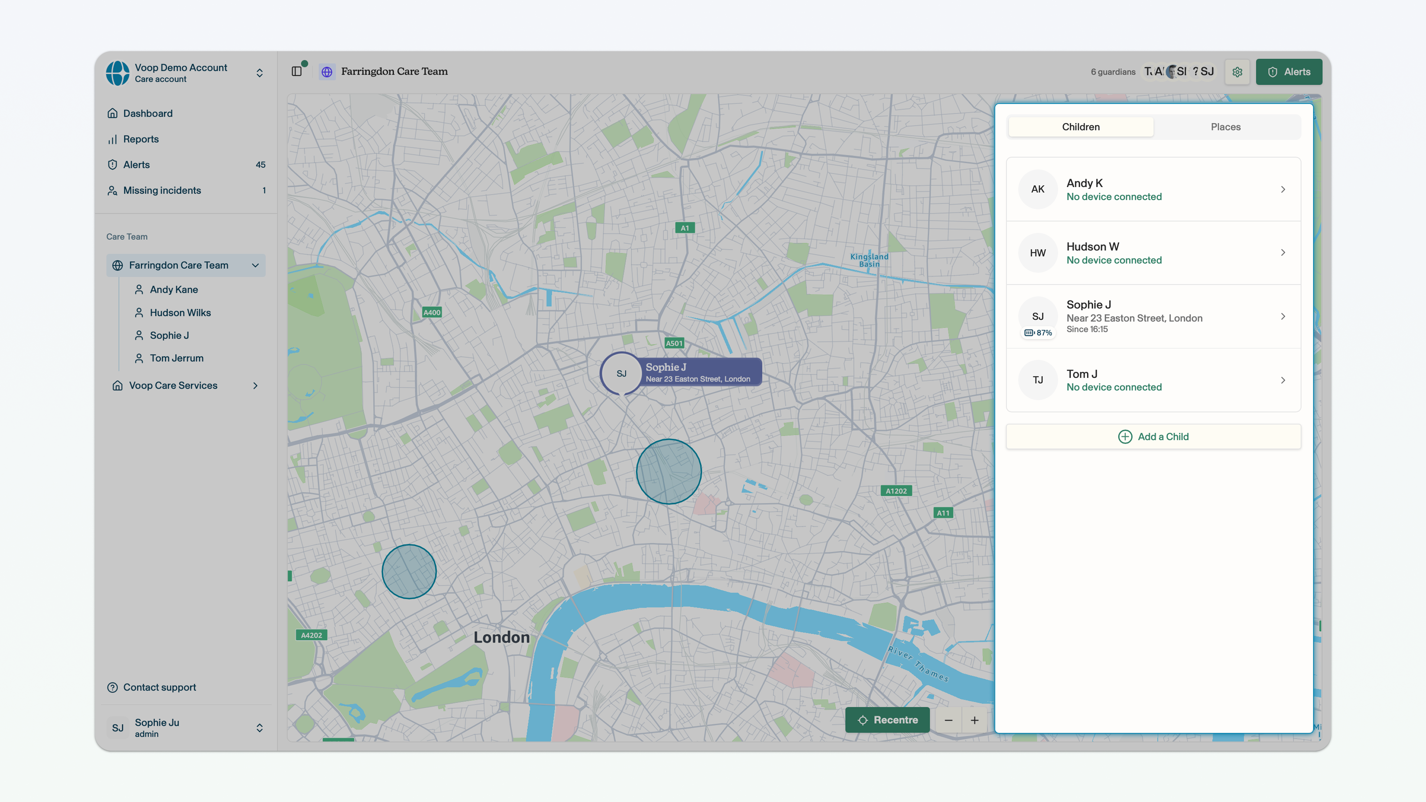
Task: Open Reports from the sidebar
Action: [x=186, y=139]
